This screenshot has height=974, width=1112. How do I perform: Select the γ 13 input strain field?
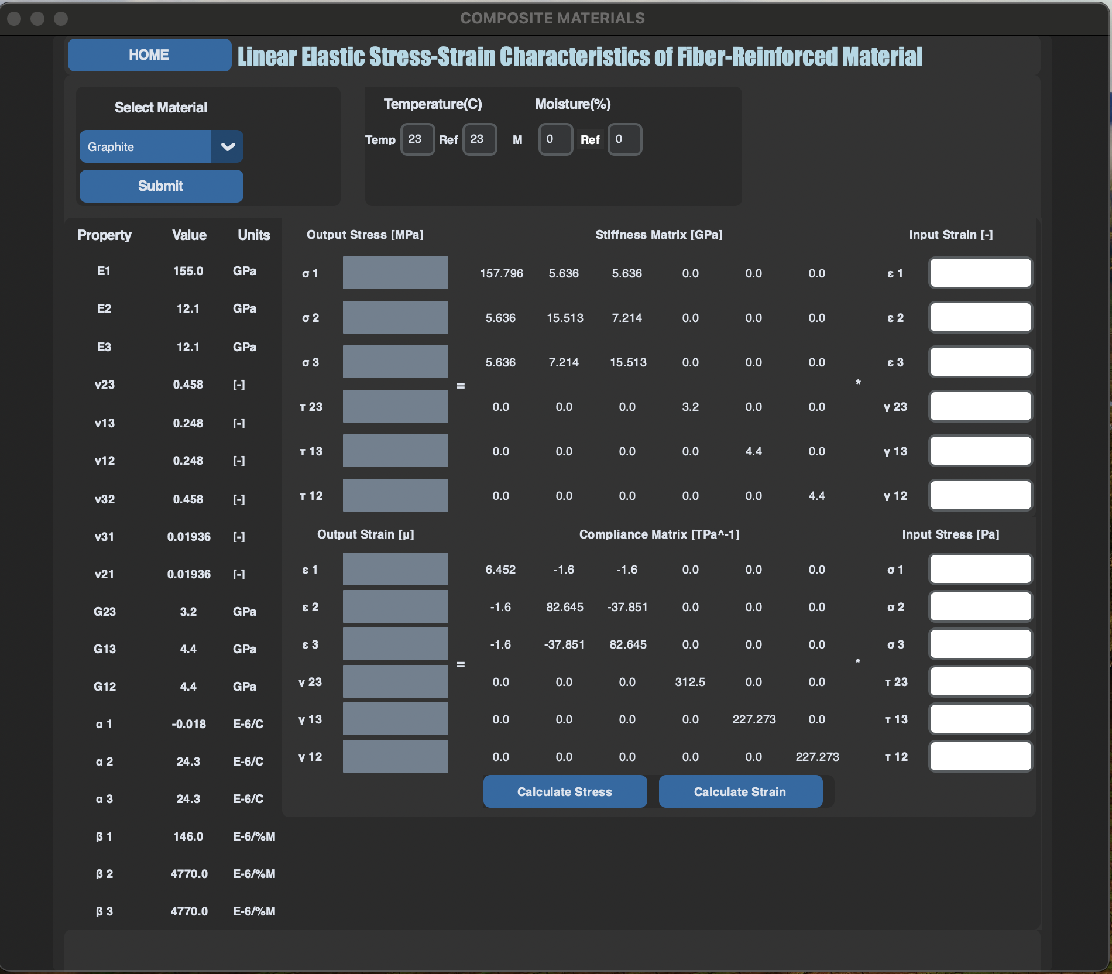(980, 451)
